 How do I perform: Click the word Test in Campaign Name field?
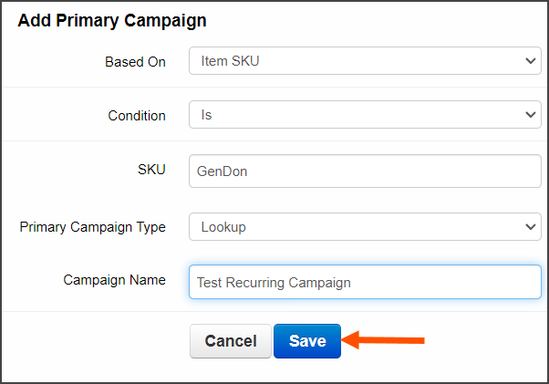point(209,283)
